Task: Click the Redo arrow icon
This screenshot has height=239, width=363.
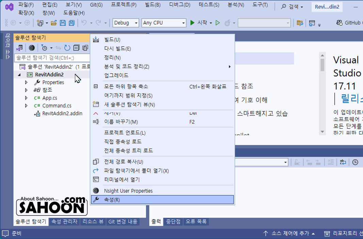Action: [99, 23]
